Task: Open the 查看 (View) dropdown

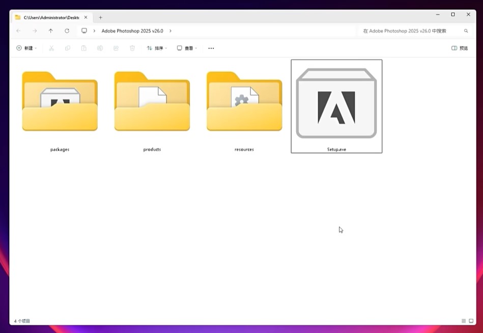Action: click(x=187, y=48)
